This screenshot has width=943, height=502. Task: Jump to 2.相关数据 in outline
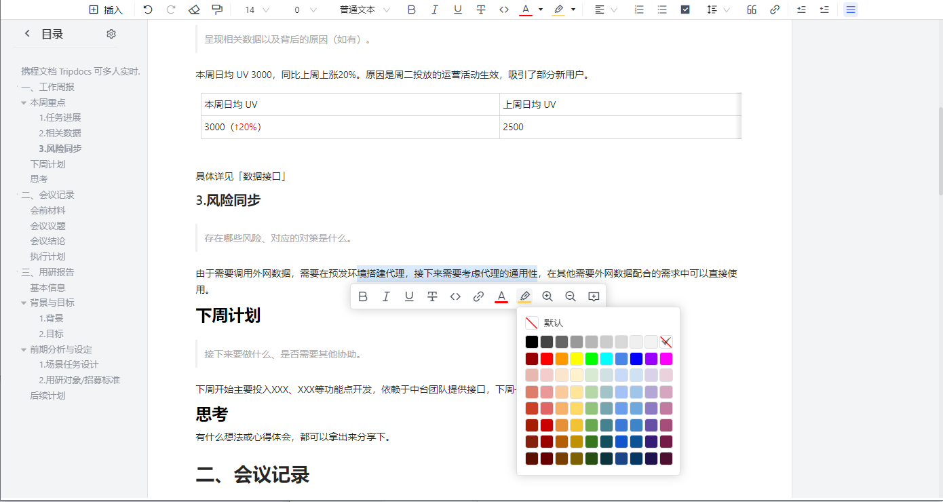60,133
